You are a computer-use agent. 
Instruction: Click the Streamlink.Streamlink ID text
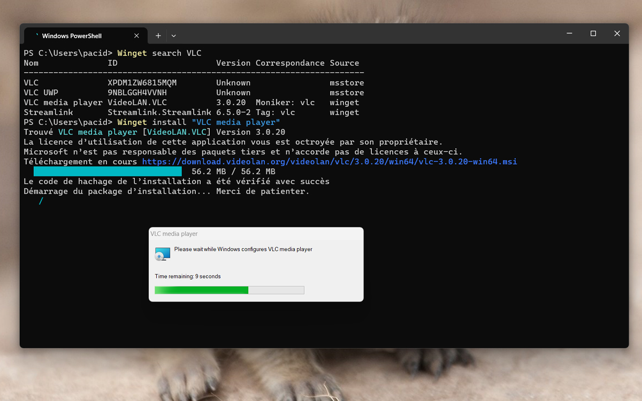coord(159,112)
